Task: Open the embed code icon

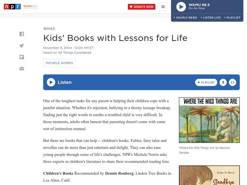Action: 233,82
